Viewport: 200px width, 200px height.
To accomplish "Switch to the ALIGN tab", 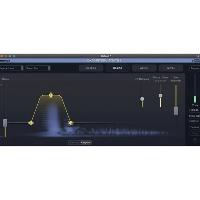I will 144,68.
